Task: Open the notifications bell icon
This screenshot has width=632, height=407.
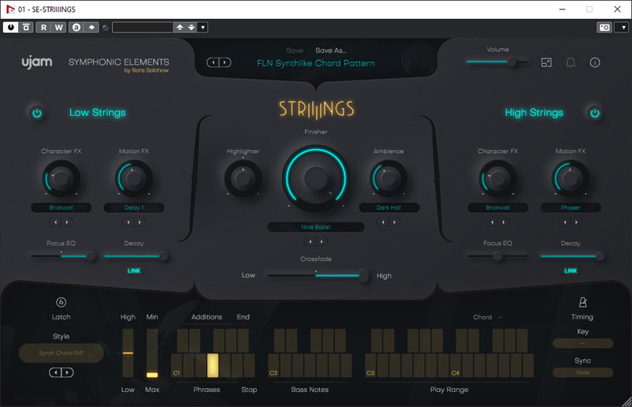Action: pyautogui.click(x=570, y=62)
